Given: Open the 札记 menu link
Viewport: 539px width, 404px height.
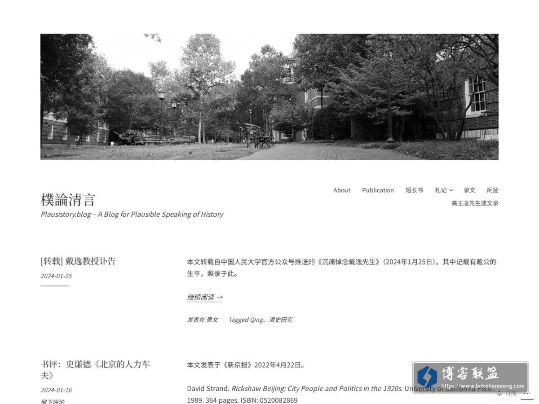Looking at the screenshot, I should click(441, 190).
